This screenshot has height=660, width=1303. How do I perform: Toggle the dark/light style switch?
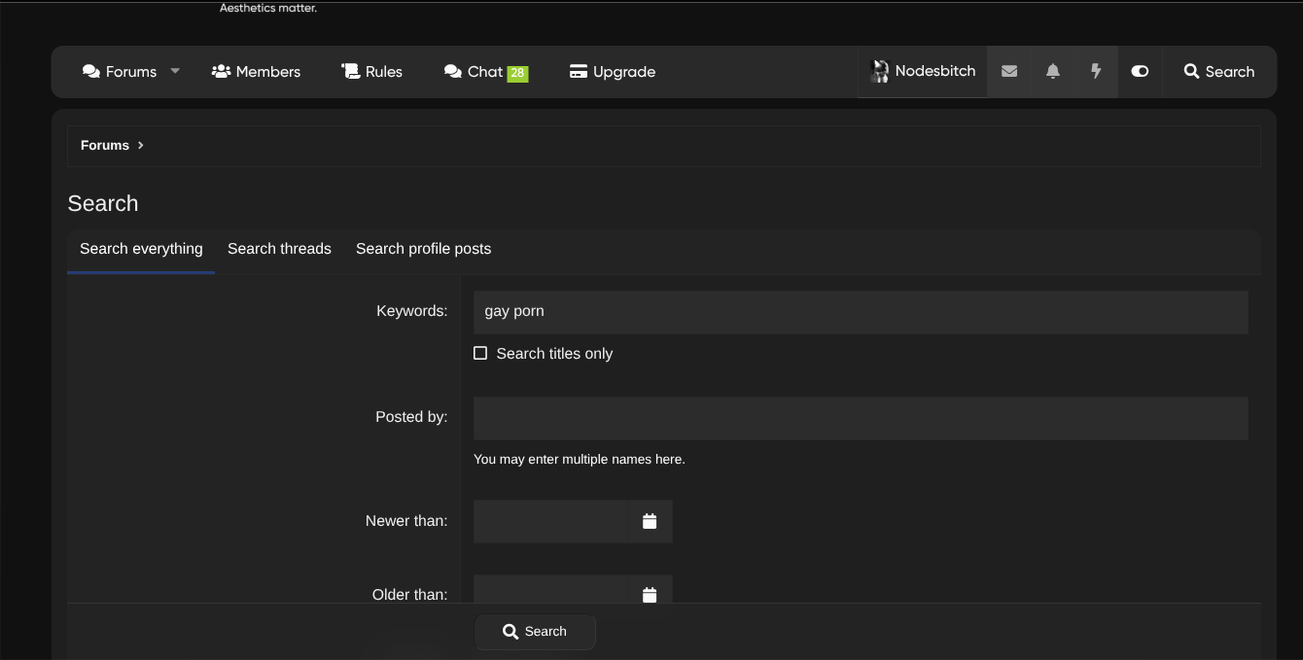1140,71
